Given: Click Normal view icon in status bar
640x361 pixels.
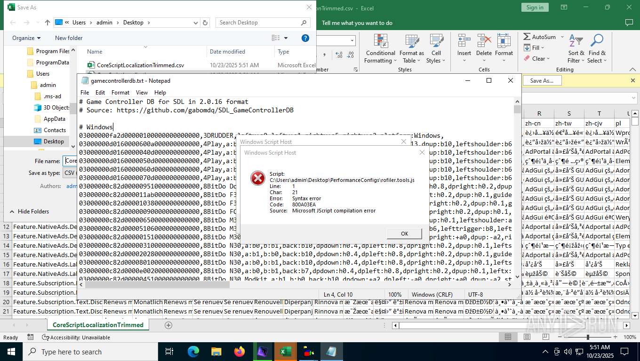Looking at the screenshot, I should [x=508, y=337].
